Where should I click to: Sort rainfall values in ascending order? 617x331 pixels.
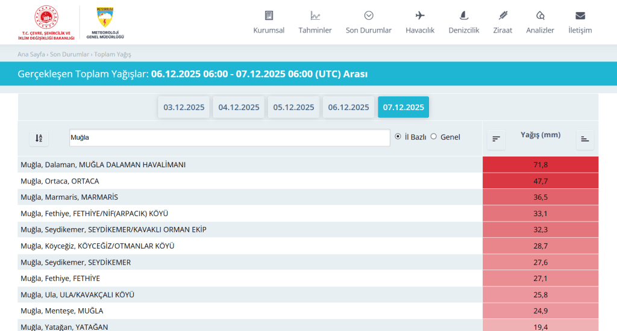pyautogui.click(x=584, y=139)
